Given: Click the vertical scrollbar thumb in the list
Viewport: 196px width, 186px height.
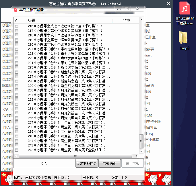Looking at the screenshot, I should [x=141, y=141].
